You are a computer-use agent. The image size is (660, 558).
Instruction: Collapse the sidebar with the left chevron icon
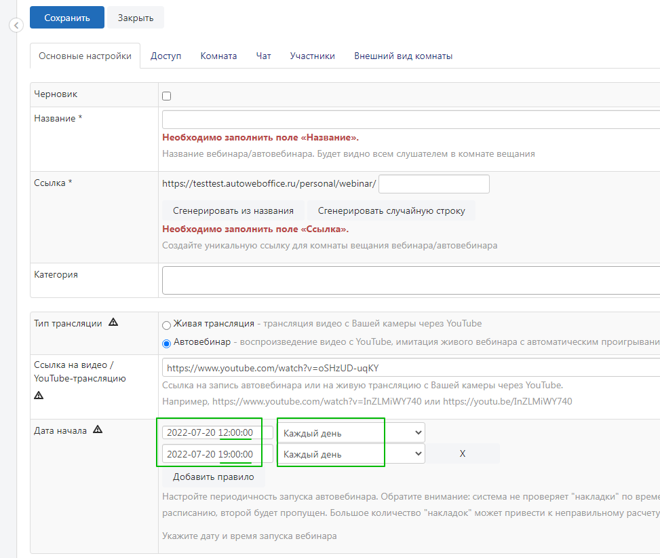16,25
